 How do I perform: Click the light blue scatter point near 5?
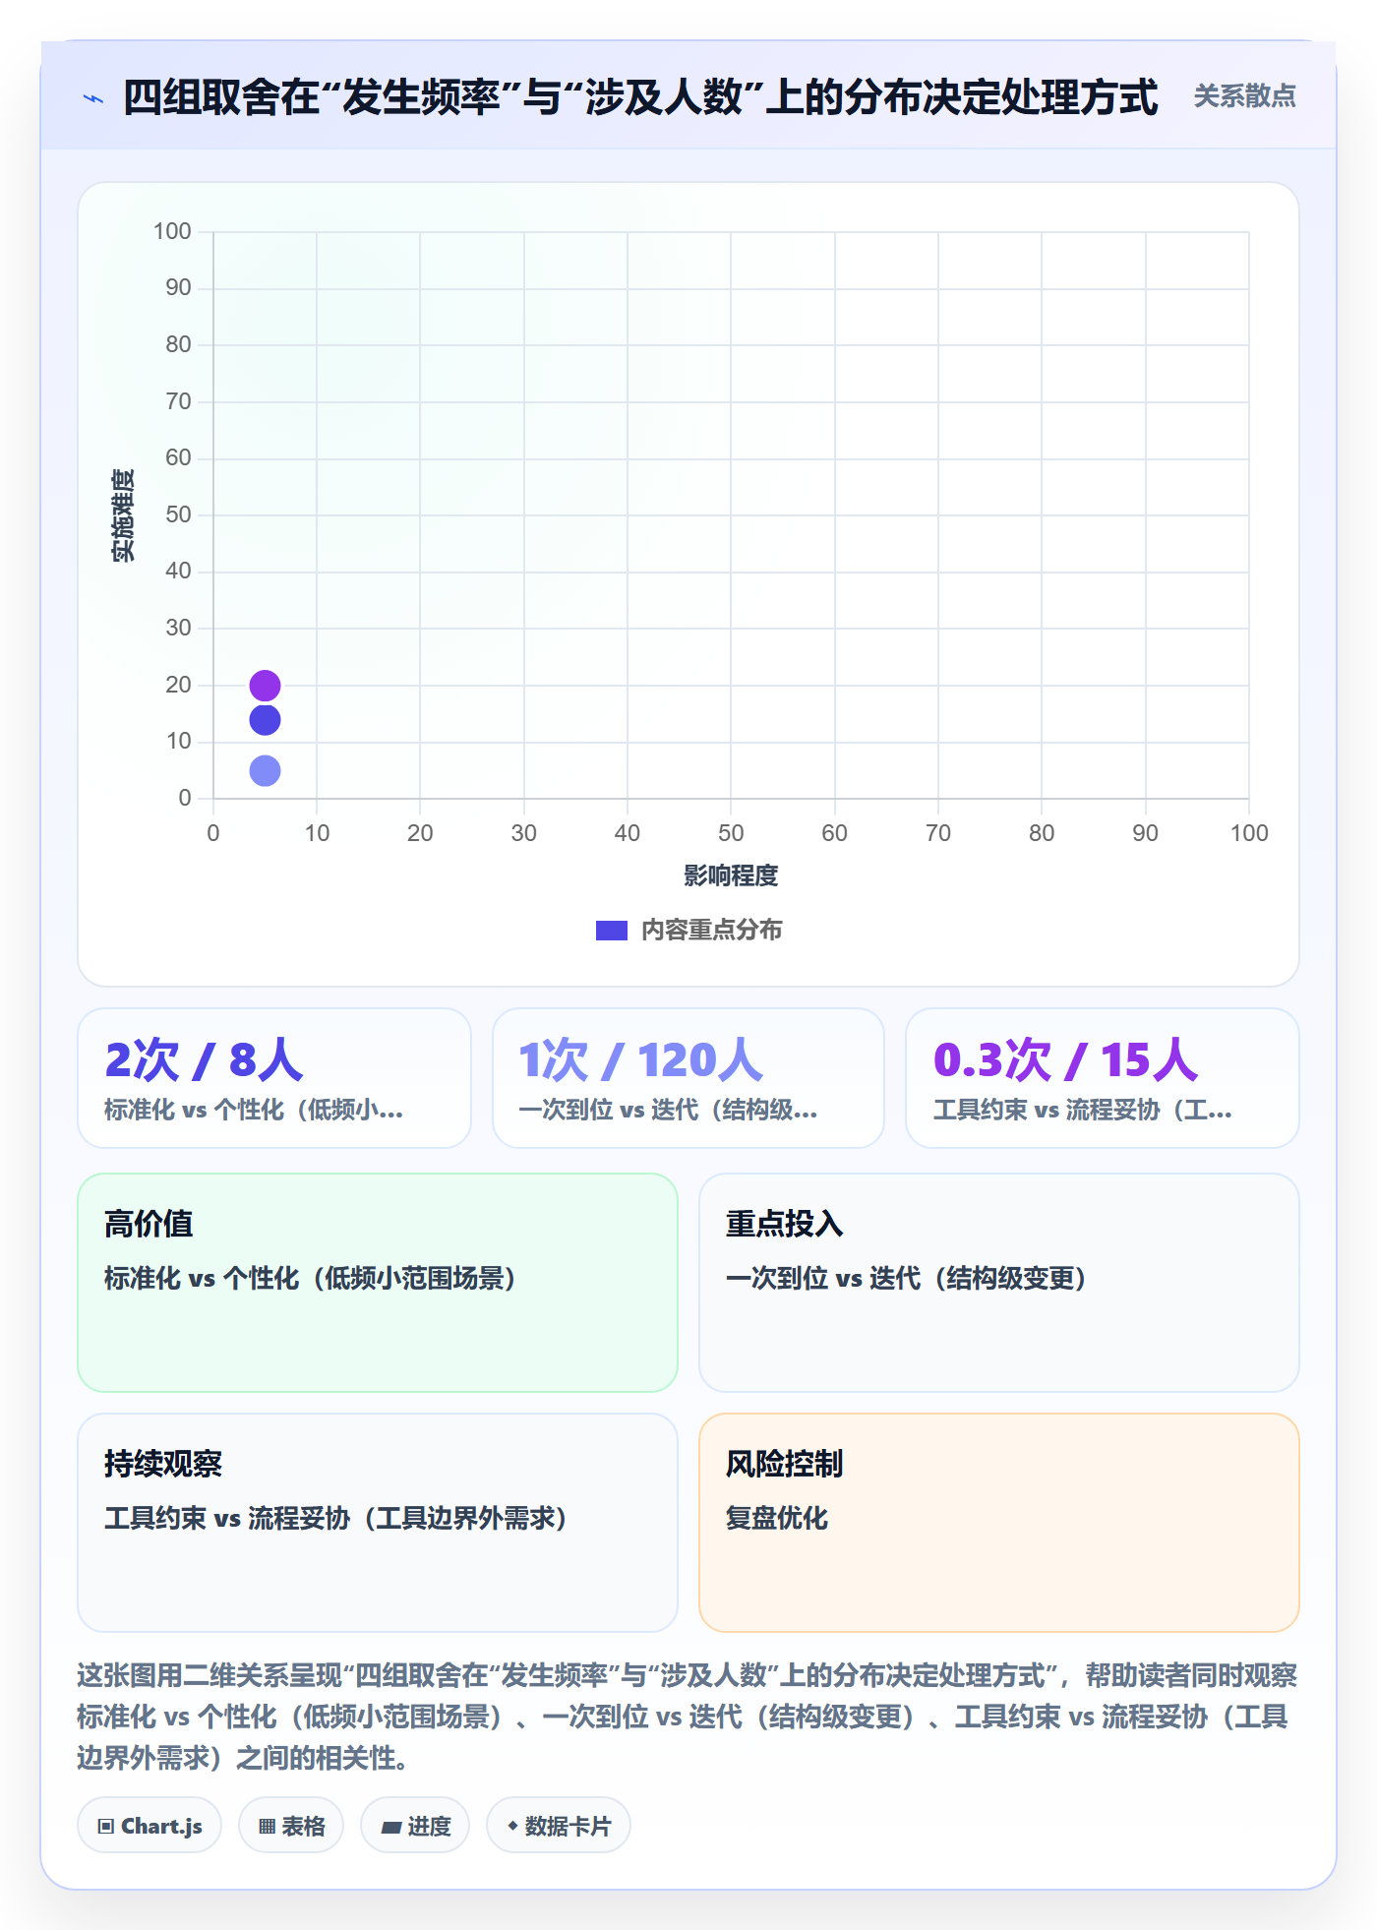[265, 770]
